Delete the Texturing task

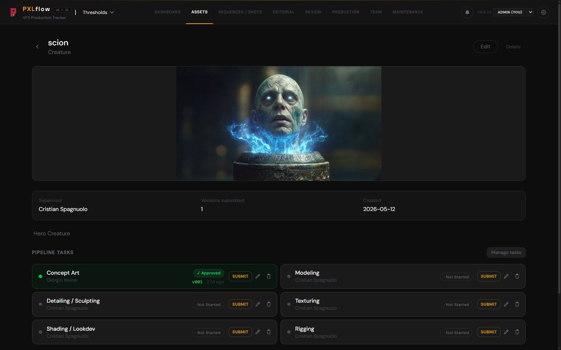coord(517,304)
